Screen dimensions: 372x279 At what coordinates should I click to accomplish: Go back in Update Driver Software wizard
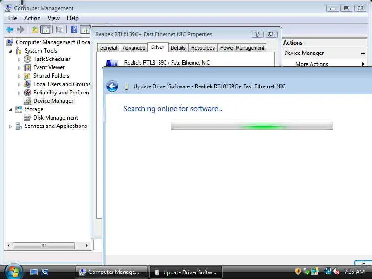(x=112, y=86)
